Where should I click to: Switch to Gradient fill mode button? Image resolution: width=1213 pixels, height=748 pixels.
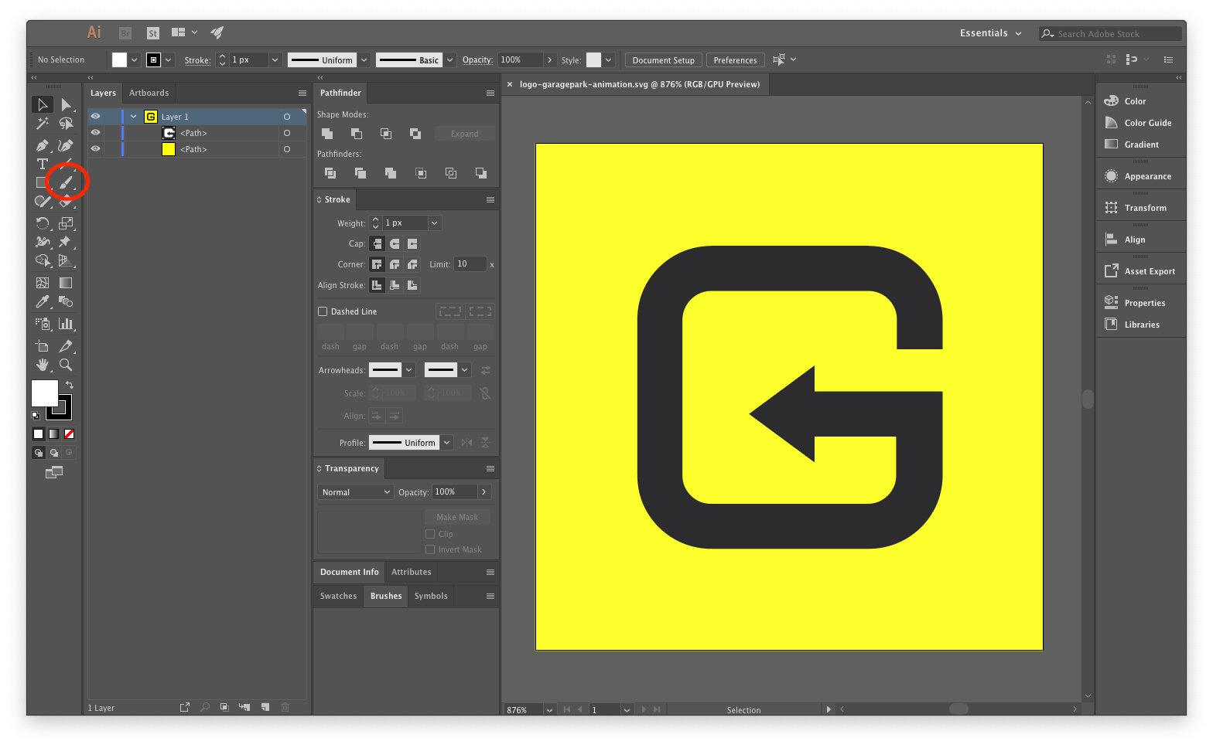53,434
